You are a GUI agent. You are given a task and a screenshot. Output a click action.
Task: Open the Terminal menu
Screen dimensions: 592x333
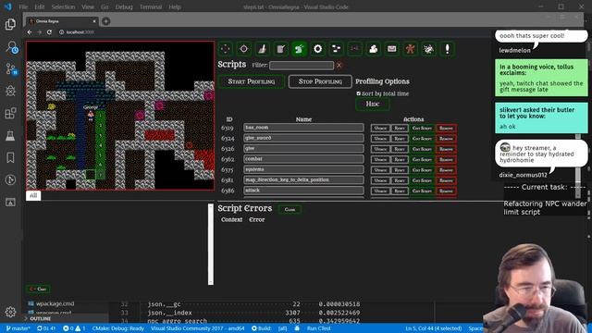coord(151,6)
